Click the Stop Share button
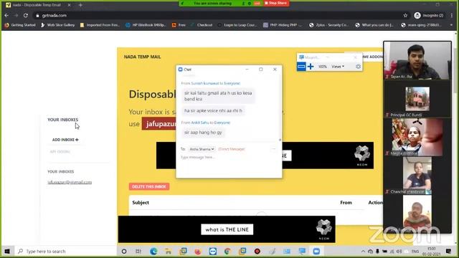This screenshot has width=459, height=258. [275, 3]
